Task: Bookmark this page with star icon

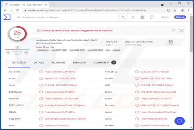Action: pos(175,10)
